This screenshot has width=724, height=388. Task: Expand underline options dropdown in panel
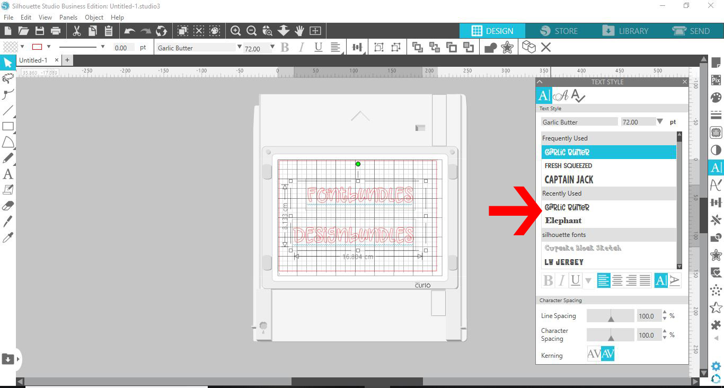588,280
